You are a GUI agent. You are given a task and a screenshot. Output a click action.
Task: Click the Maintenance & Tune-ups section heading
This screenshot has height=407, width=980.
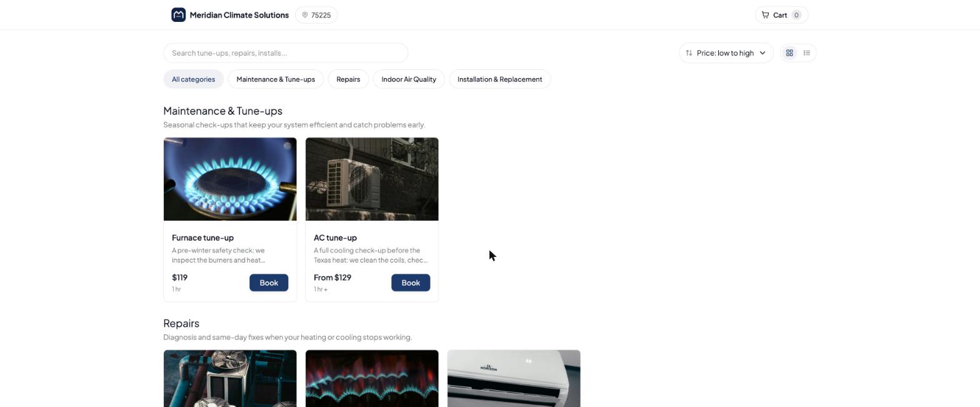point(222,111)
